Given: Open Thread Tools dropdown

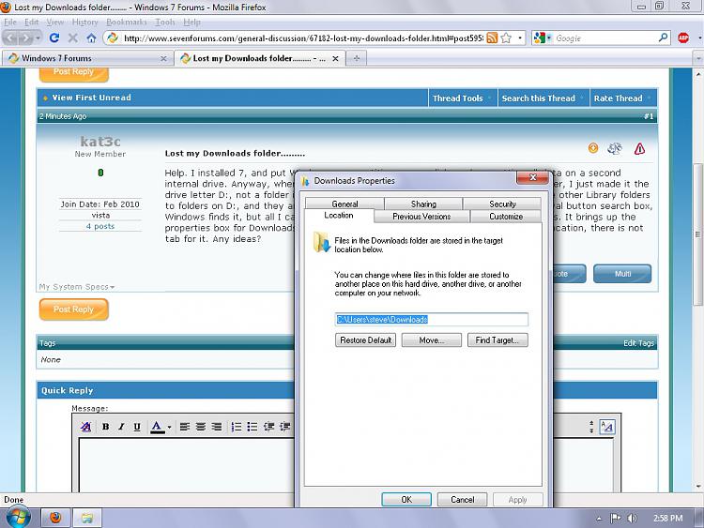Looking at the screenshot, I should pos(462,98).
